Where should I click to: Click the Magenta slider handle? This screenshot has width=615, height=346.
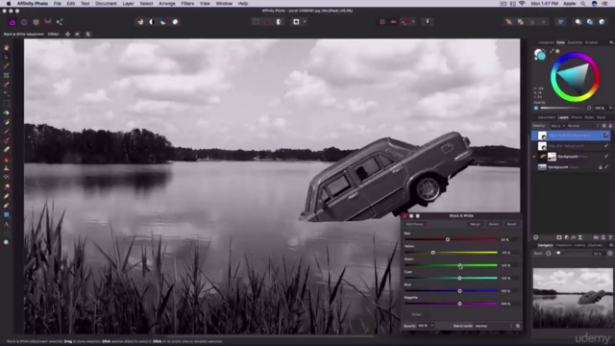459,304
